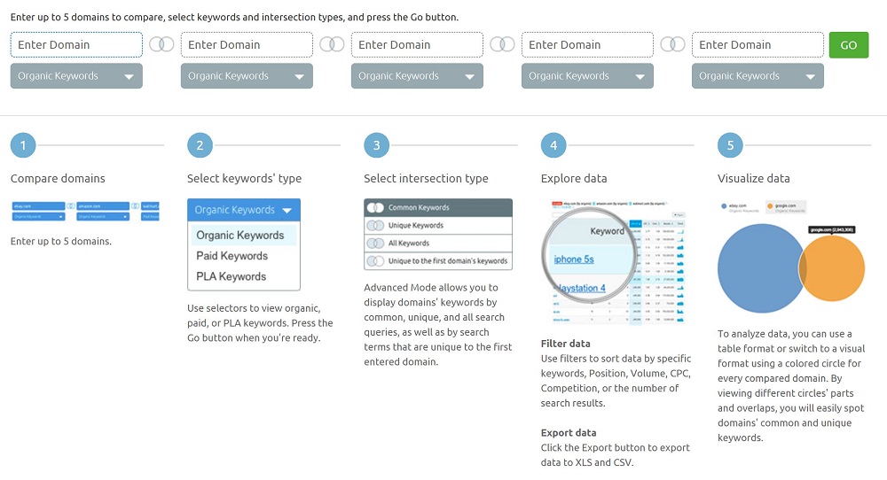Click the circles icon beside All Keywords

(x=375, y=244)
